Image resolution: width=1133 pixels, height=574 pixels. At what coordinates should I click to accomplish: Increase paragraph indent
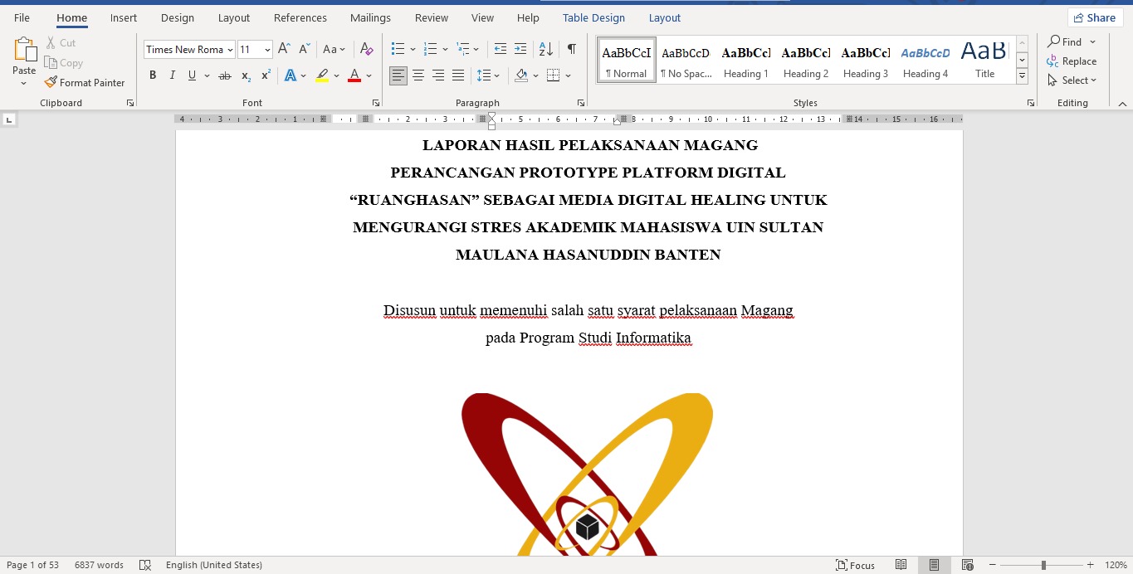520,49
